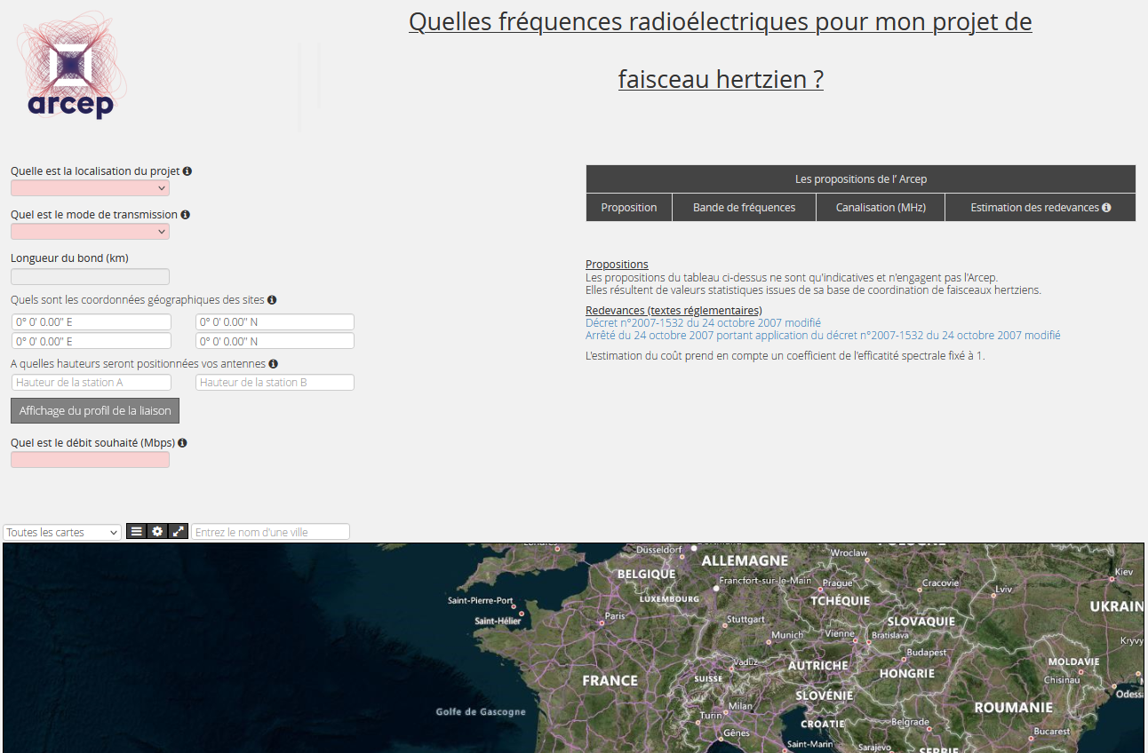Focus the city name search field

(x=270, y=532)
